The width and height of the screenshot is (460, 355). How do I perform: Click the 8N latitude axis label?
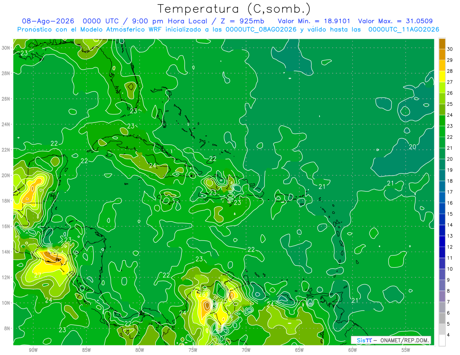6,328
